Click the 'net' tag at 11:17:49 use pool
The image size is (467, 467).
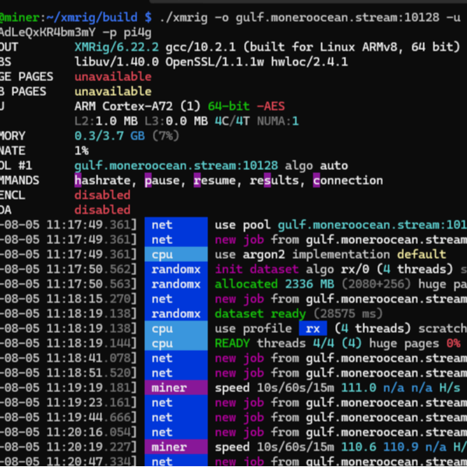176,225
